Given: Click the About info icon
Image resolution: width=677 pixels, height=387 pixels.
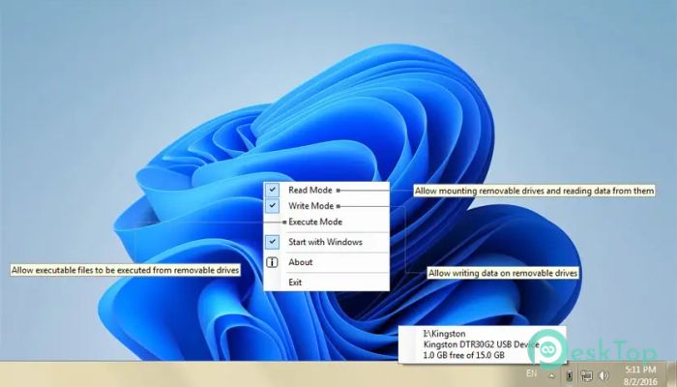Looking at the screenshot, I should pos(272,262).
